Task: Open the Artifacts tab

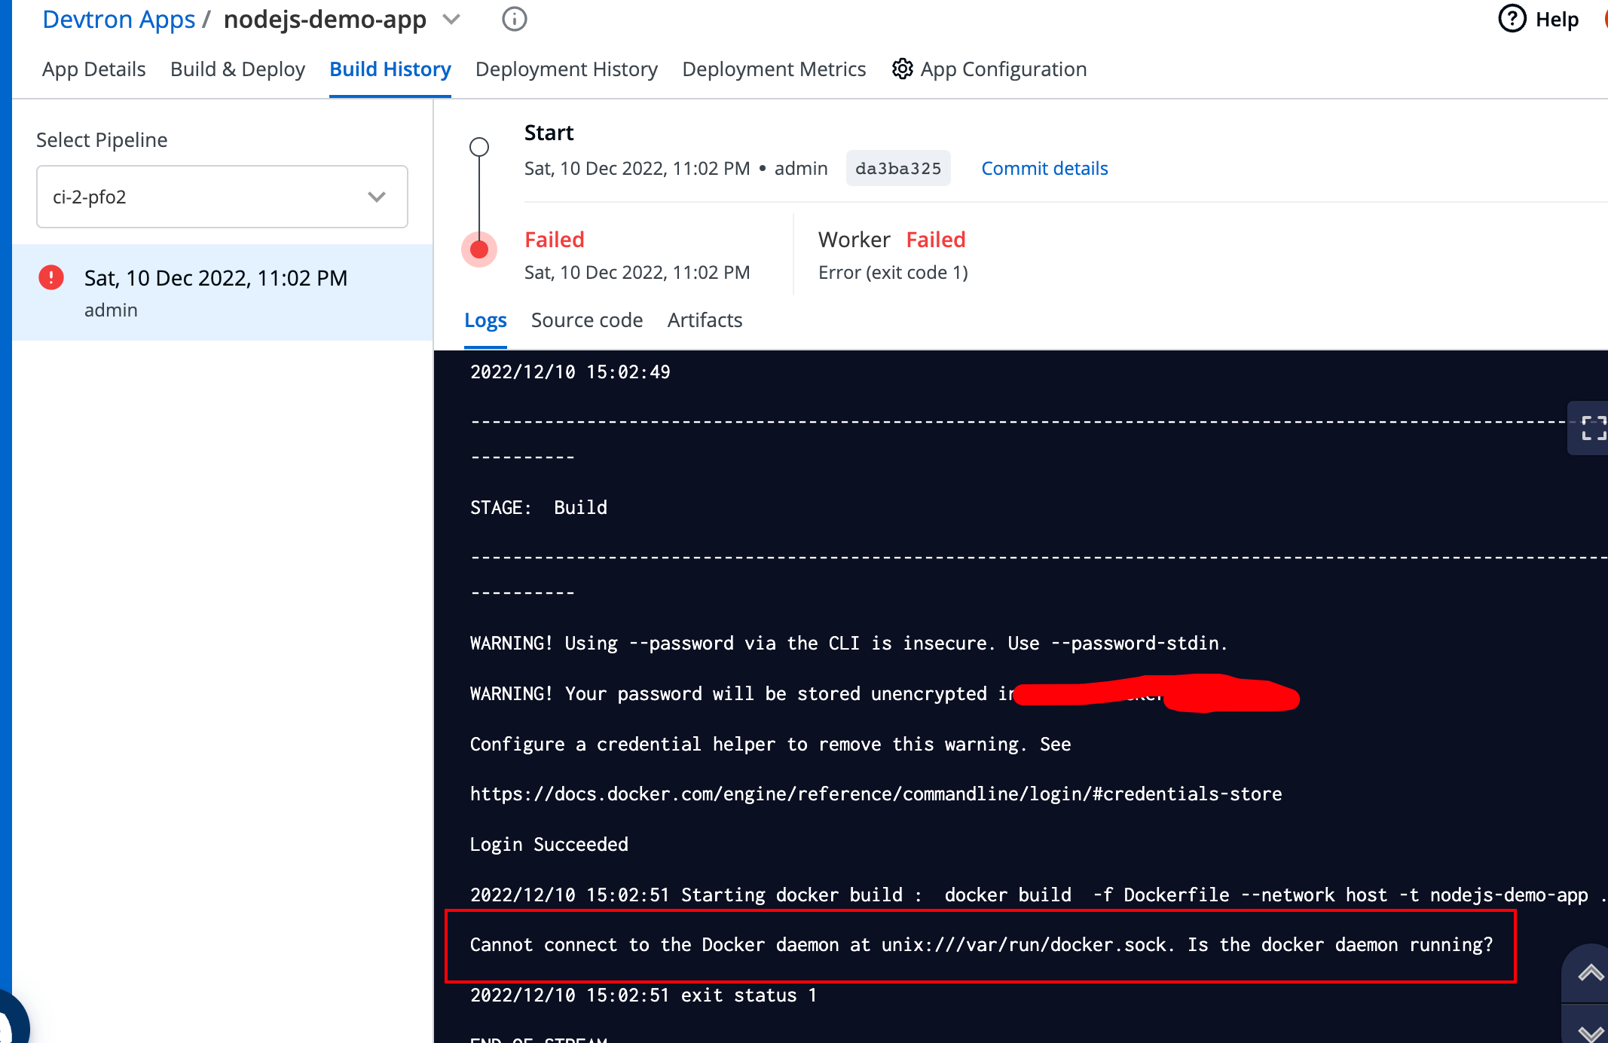Action: [705, 320]
